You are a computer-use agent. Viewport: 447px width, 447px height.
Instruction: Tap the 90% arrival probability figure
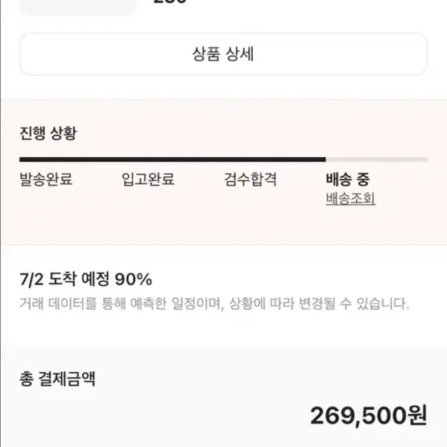tap(133, 279)
